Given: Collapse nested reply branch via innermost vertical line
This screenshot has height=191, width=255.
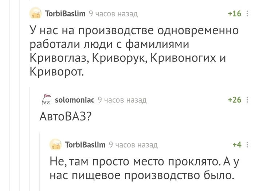Looking at the screenshot, I should tap(40, 162).
